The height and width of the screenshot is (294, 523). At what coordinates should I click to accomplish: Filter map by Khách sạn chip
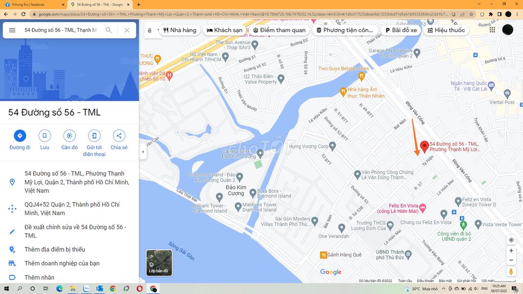[224, 30]
